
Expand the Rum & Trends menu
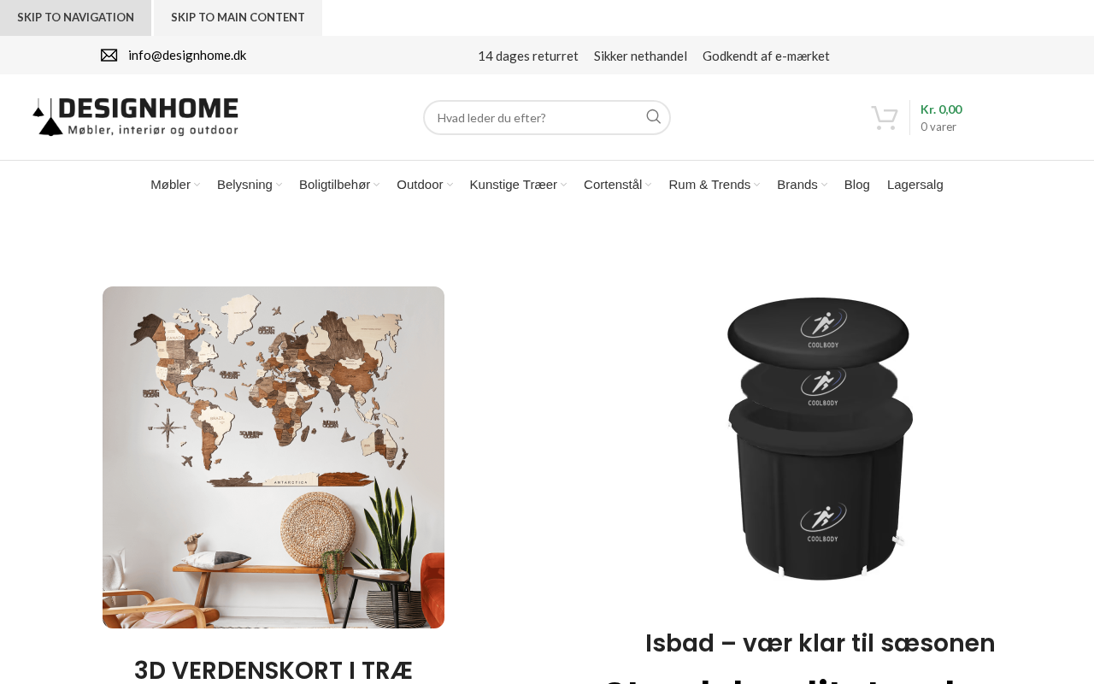coord(714,185)
